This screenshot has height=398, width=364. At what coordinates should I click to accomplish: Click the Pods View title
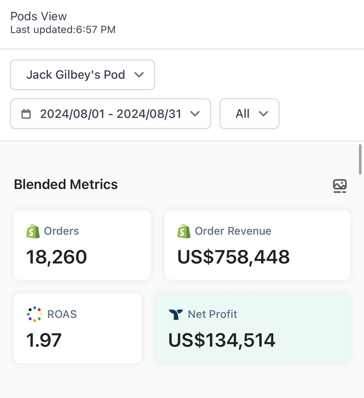pyautogui.click(x=38, y=16)
